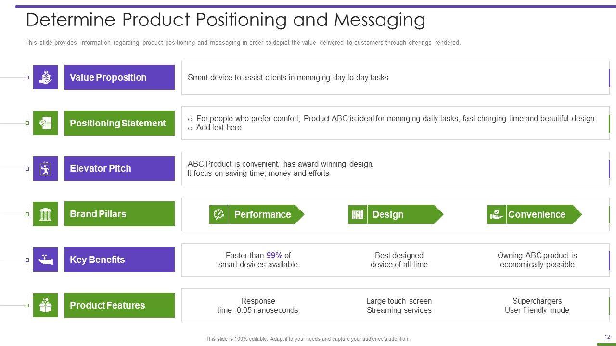The height and width of the screenshot is (346, 616).
Task: Click the 99% highlighted text
Action: click(274, 255)
